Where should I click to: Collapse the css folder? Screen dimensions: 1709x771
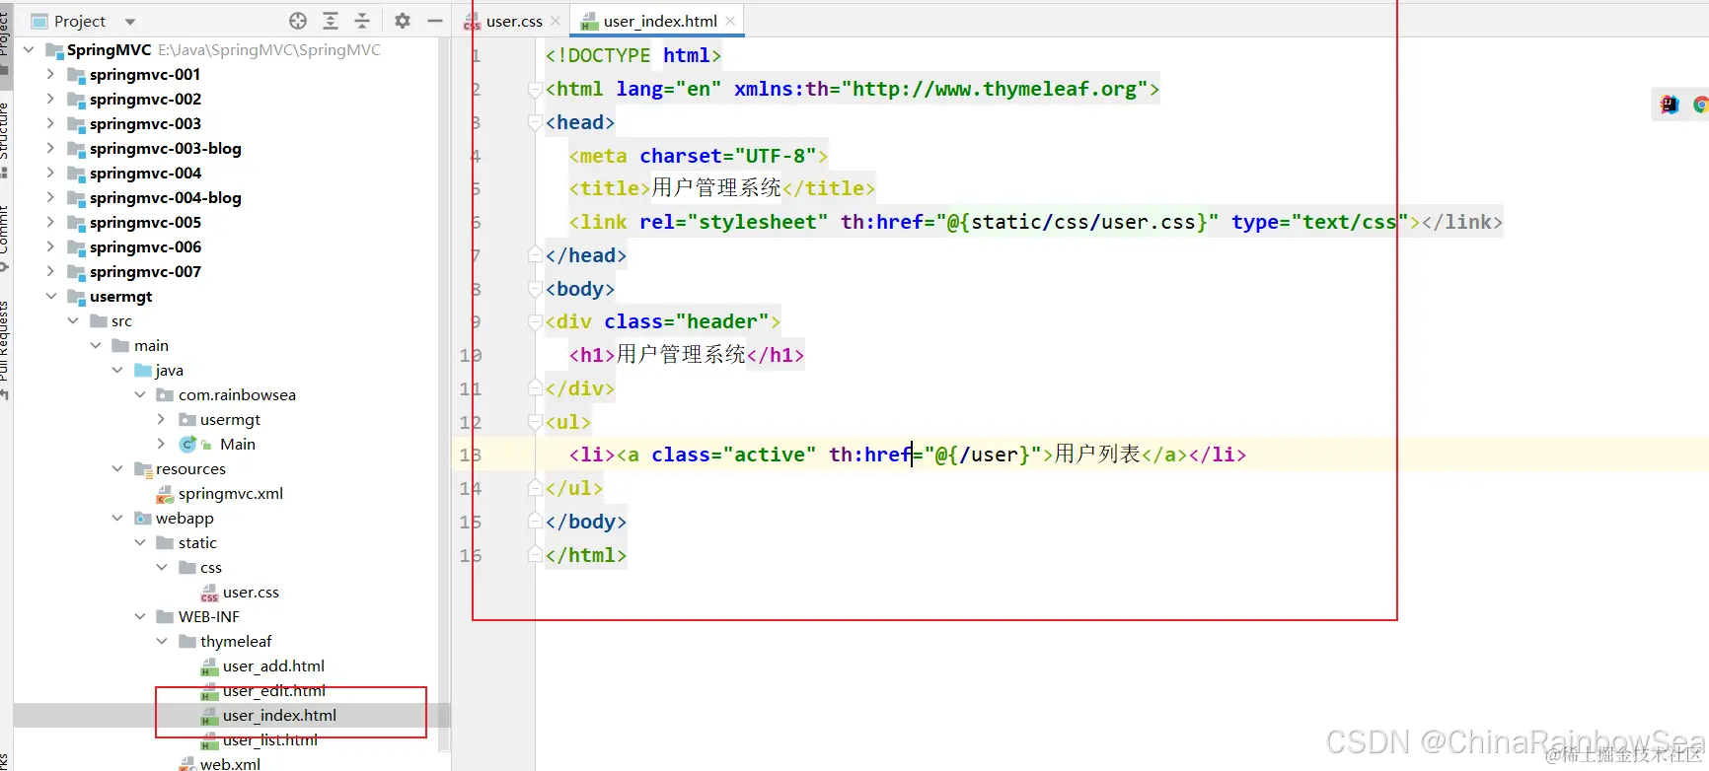[x=162, y=567]
